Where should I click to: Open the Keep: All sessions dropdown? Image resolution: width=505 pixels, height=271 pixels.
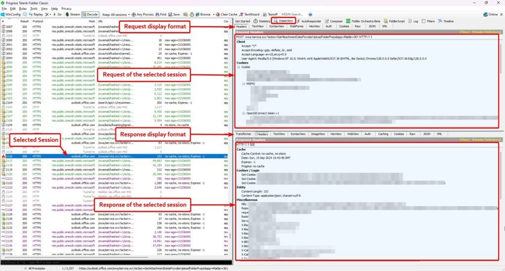tap(116, 14)
